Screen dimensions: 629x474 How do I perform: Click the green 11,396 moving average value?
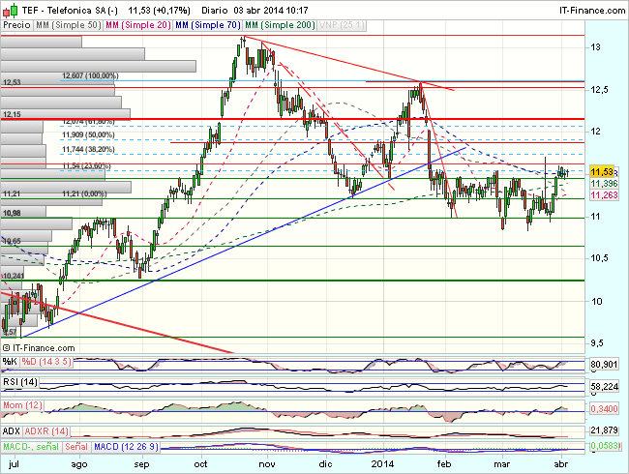pyautogui.click(x=604, y=184)
